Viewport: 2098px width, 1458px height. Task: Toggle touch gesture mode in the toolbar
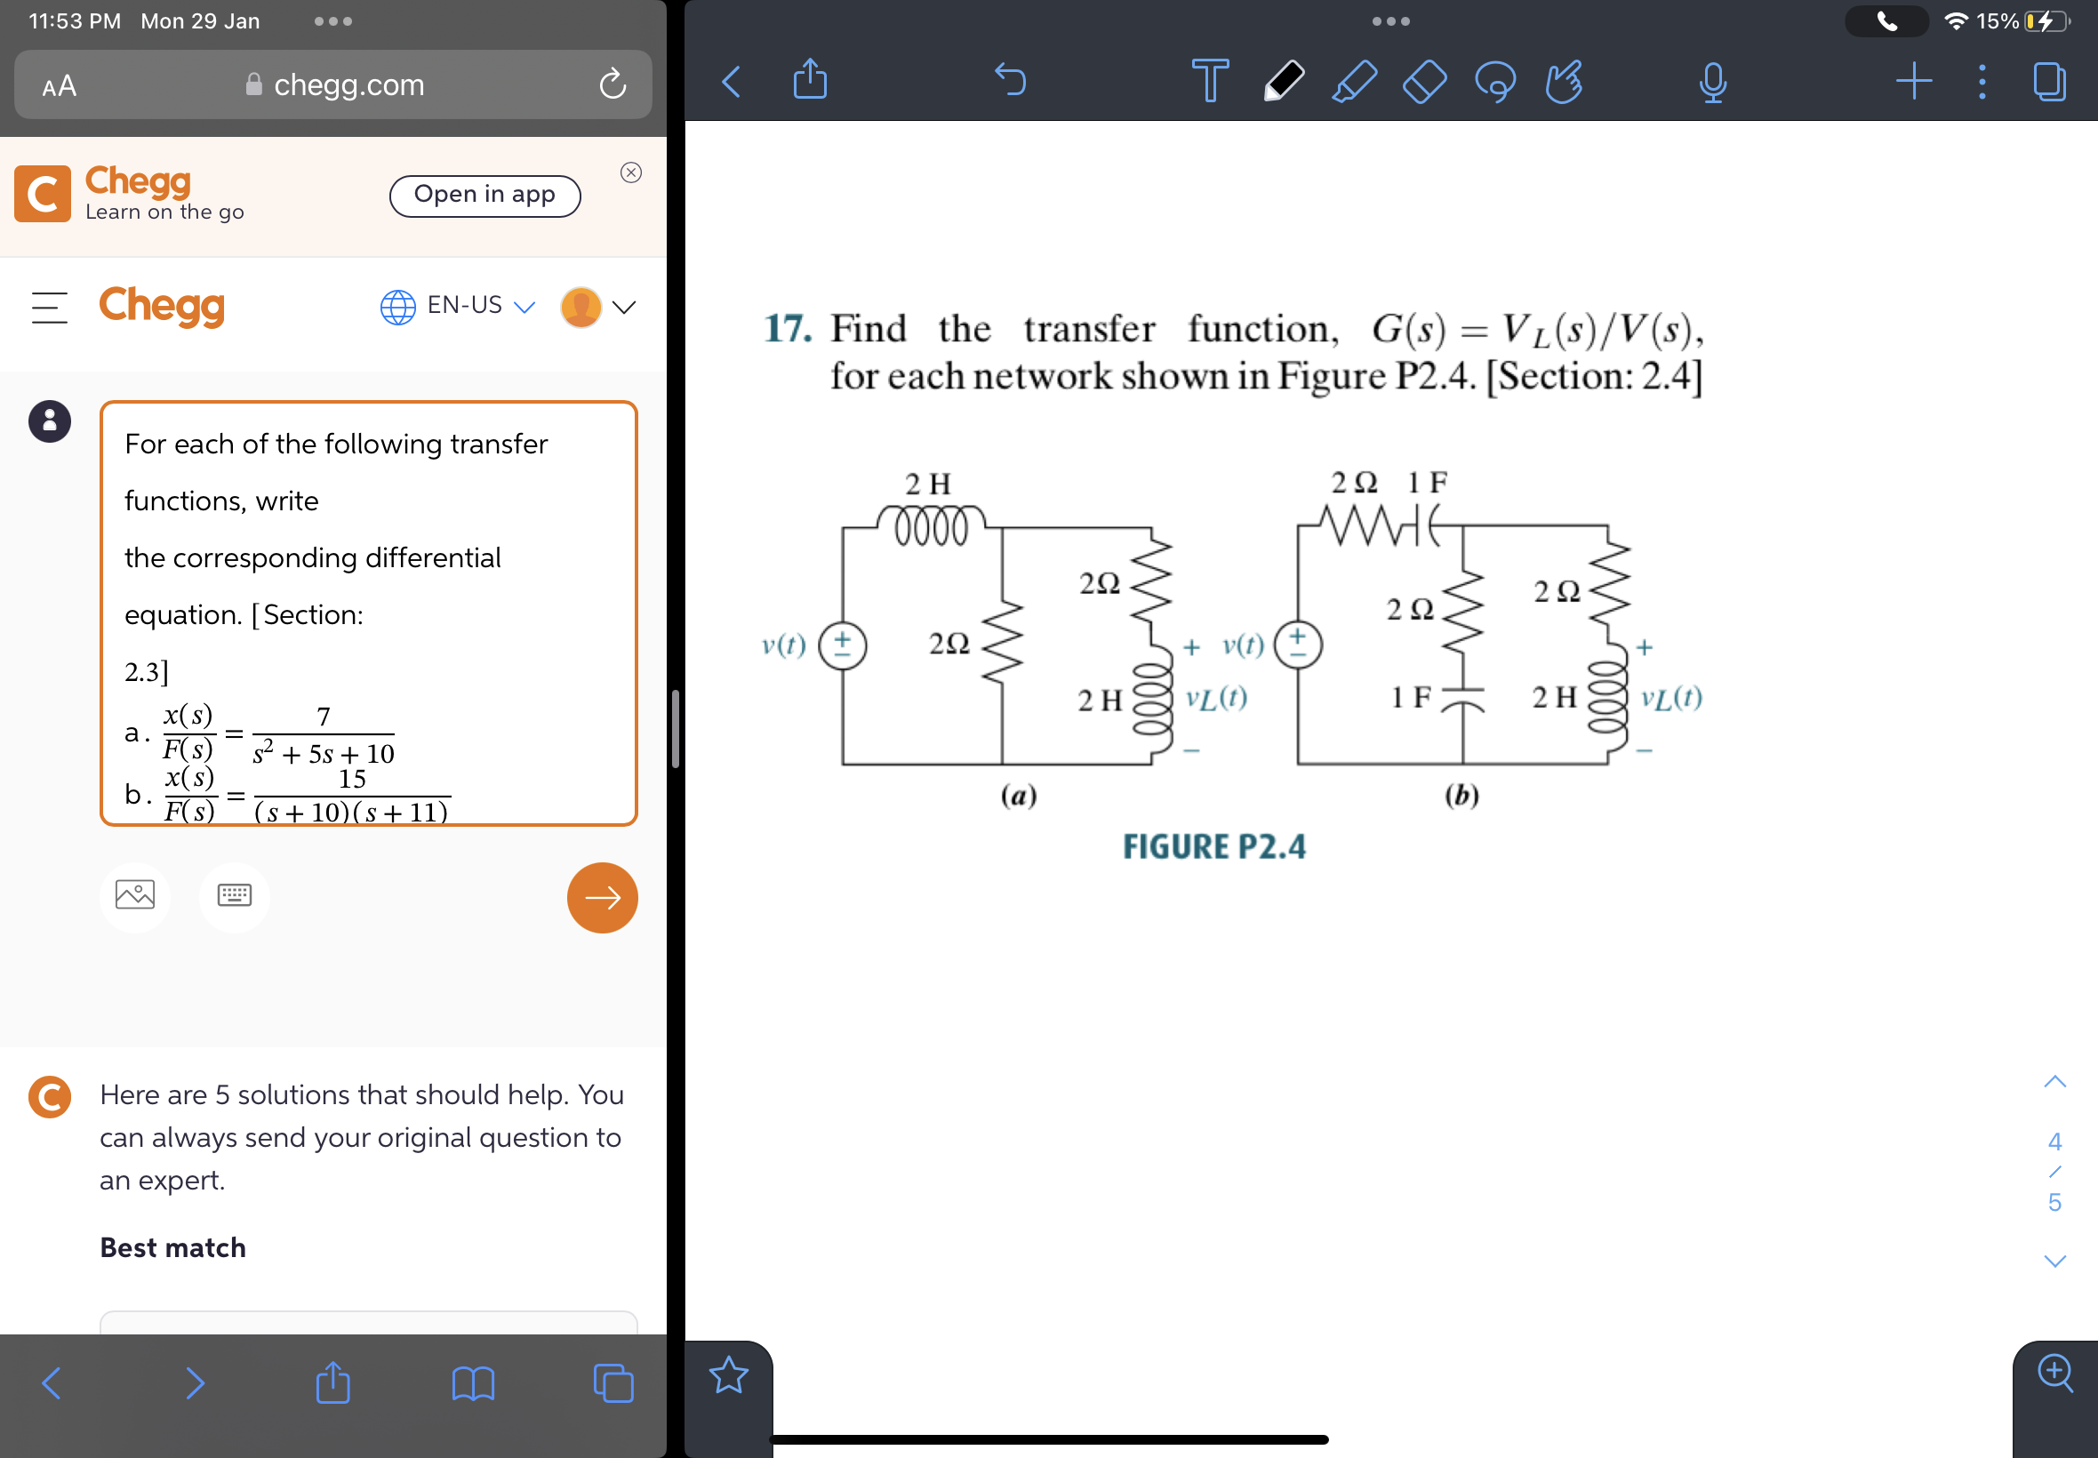tap(1565, 81)
